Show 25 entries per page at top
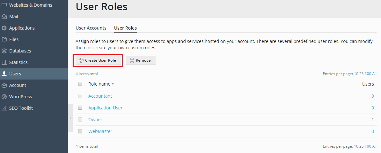Viewport: 381px width, 153px height. (362, 74)
